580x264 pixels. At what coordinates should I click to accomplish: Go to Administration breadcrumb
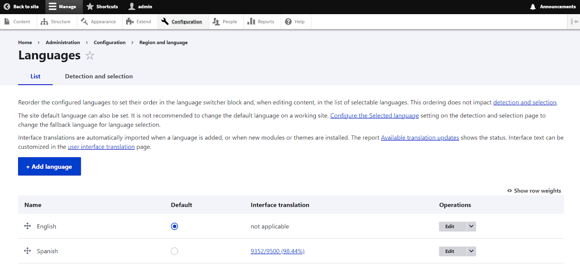click(x=63, y=42)
